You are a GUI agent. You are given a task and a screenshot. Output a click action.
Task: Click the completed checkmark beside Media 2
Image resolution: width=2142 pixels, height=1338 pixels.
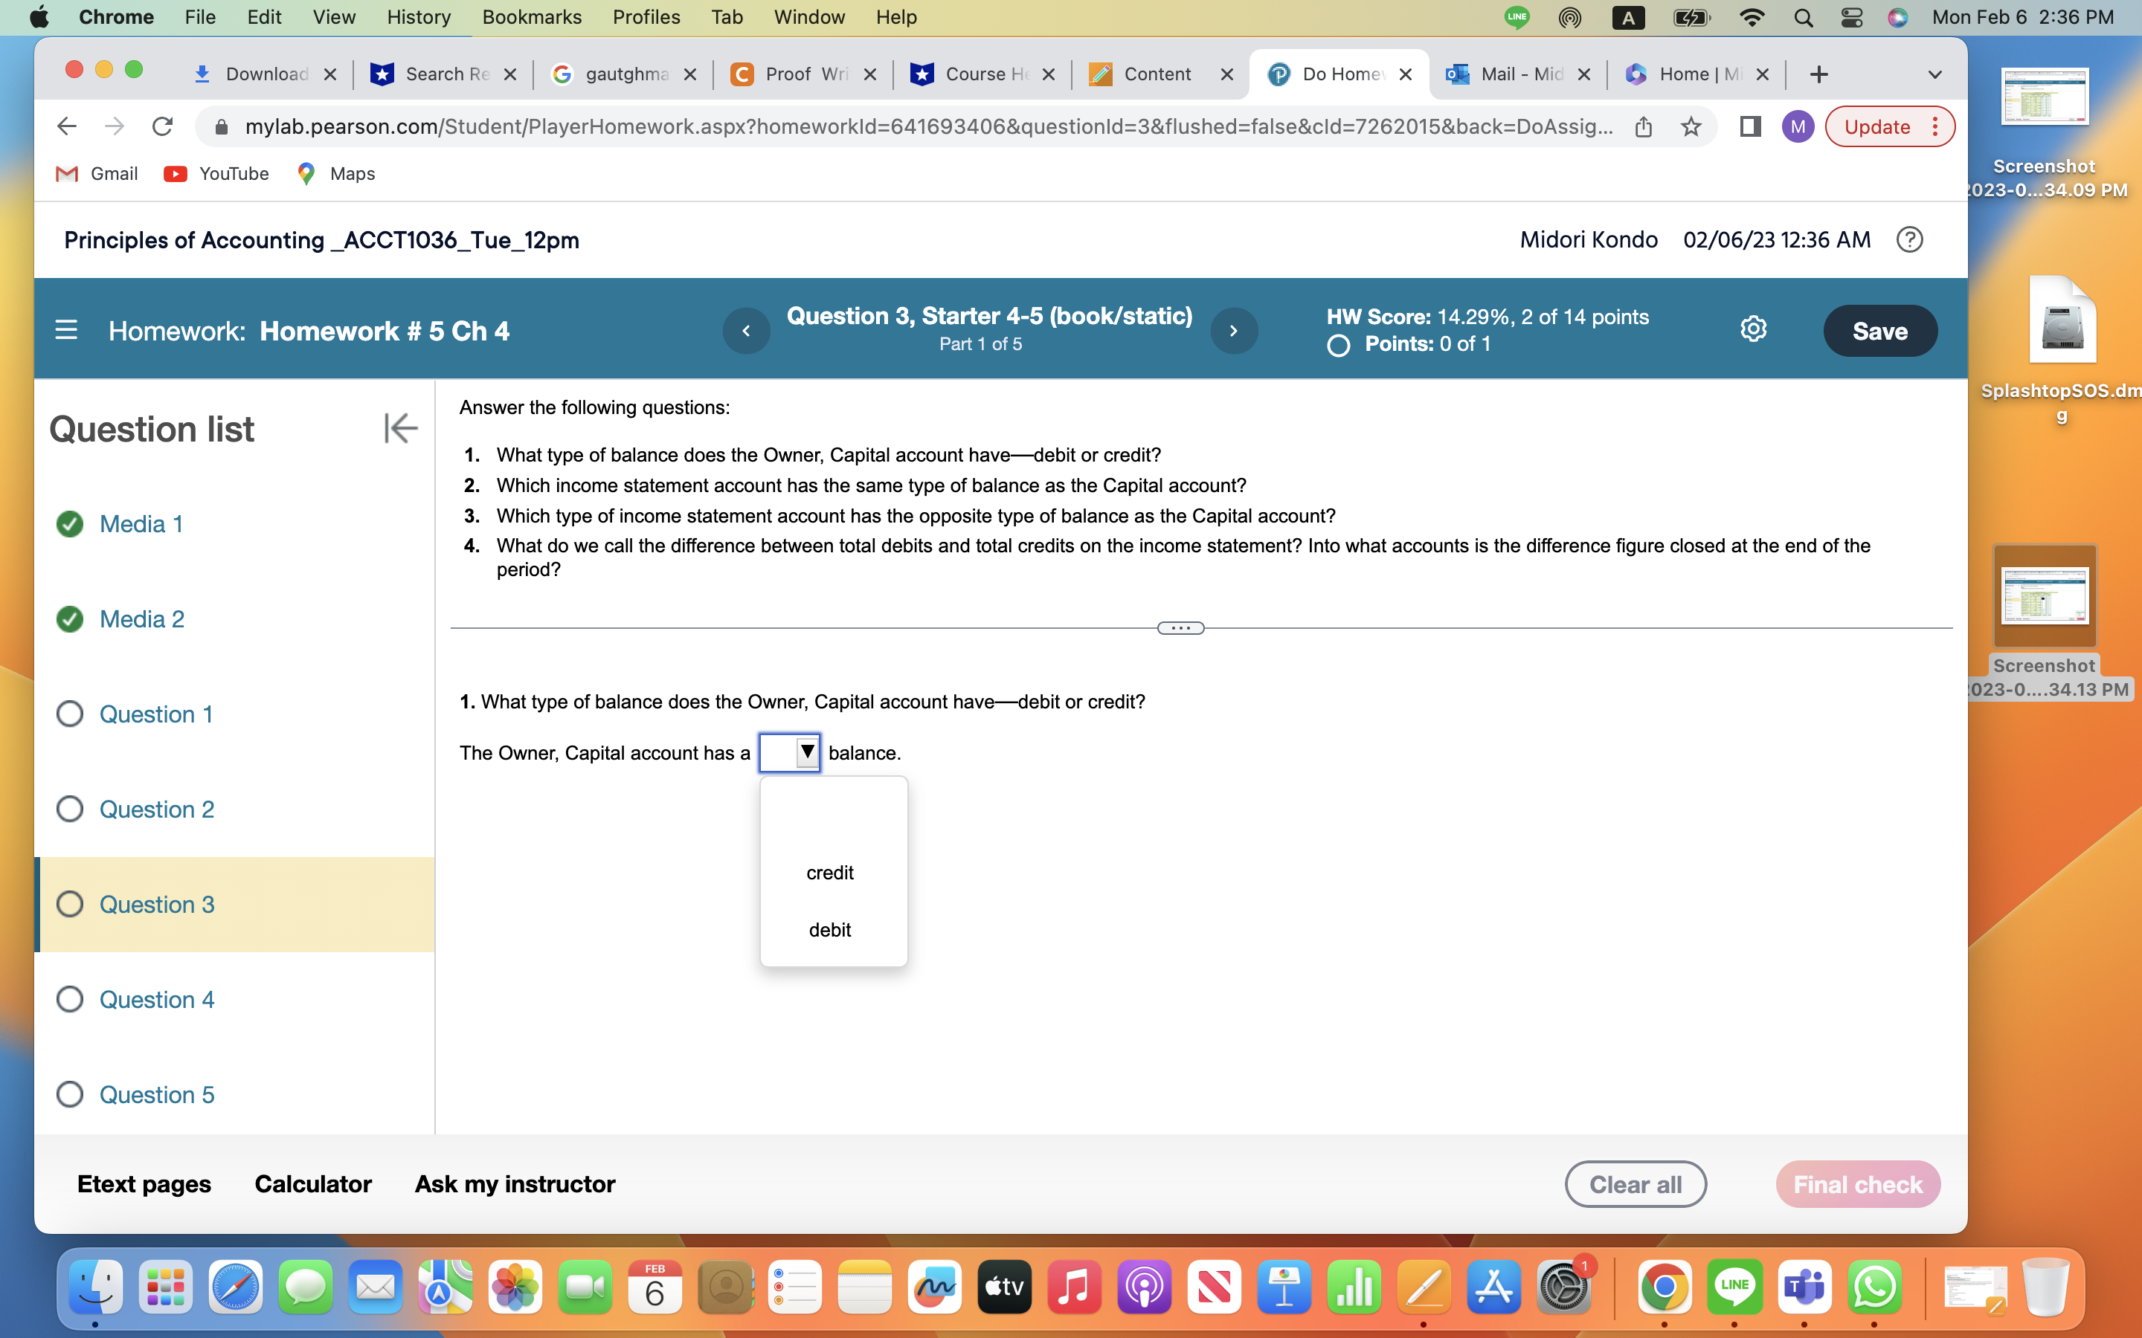coord(70,618)
